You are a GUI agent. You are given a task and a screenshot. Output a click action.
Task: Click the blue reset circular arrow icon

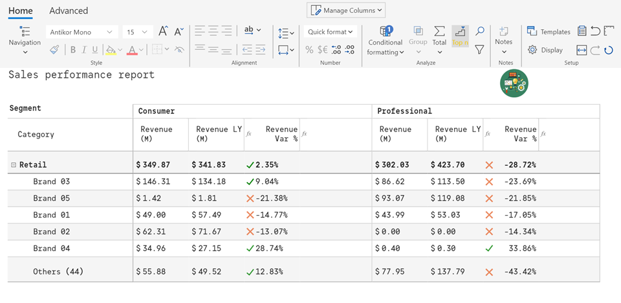(x=609, y=50)
